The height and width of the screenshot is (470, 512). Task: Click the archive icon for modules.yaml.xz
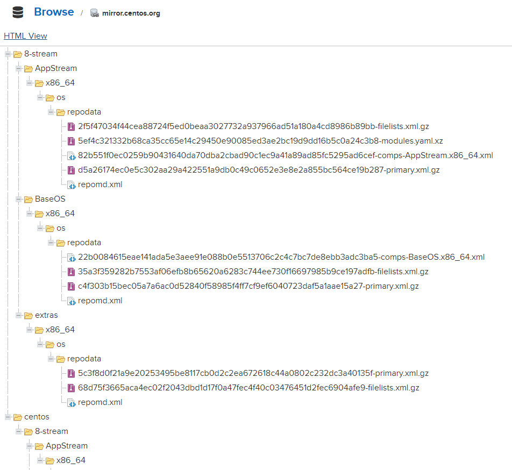tap(71, 141)
